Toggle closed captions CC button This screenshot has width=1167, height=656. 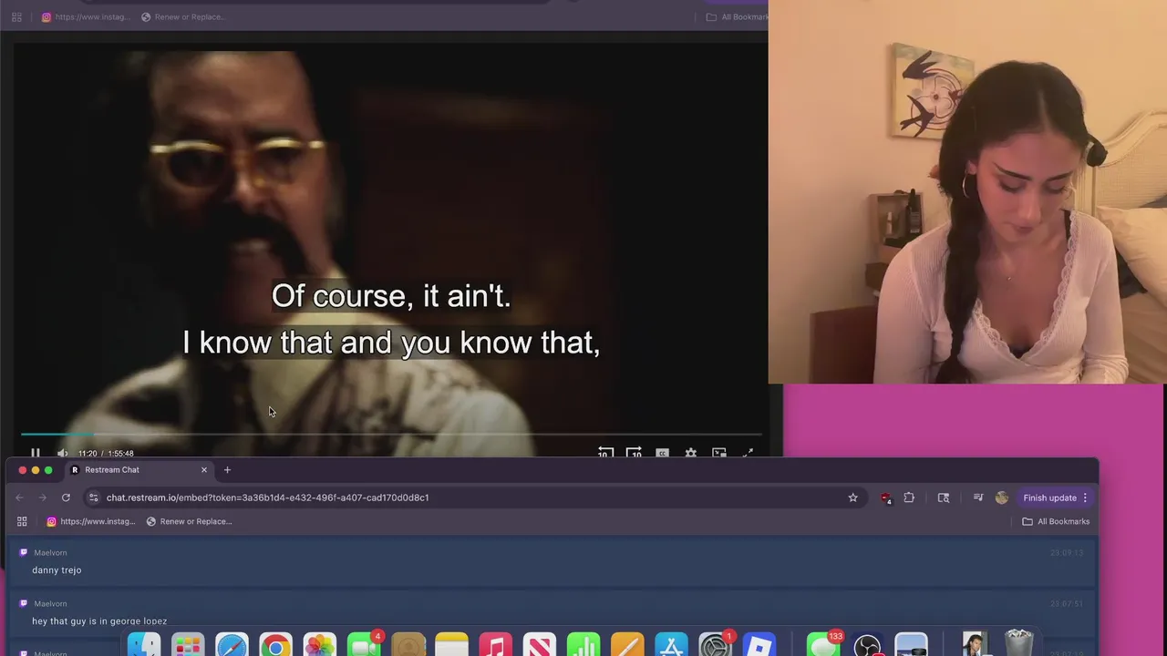662,453
